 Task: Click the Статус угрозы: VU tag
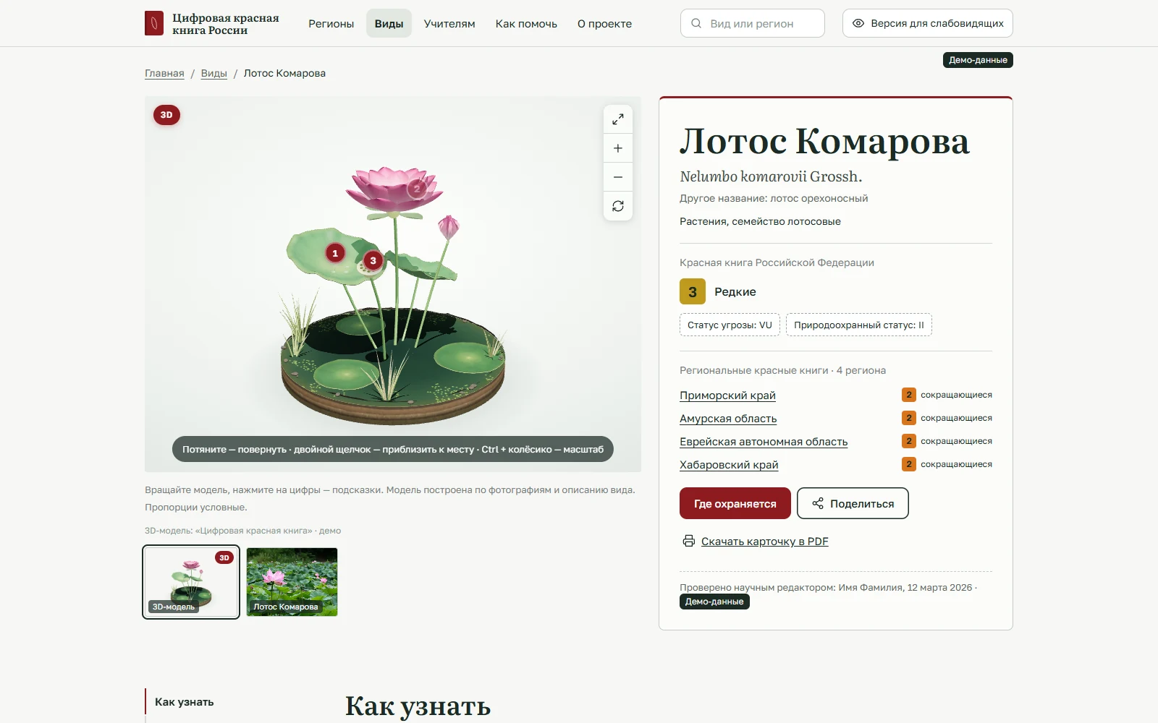coord(730,325)
